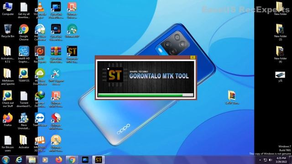Viewport: 292px width, 164px height.
Task: Select the Activator folder on desktop
Action: tap(24, 142)
